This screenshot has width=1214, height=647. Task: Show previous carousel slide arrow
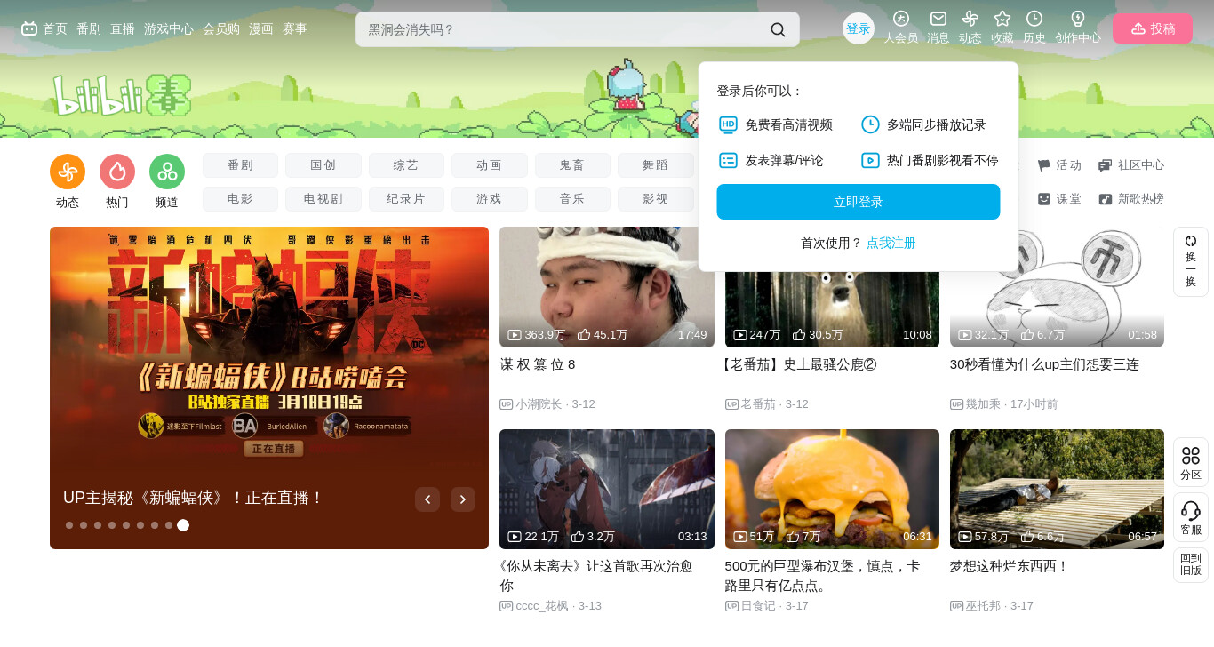(x=427, y=499)
